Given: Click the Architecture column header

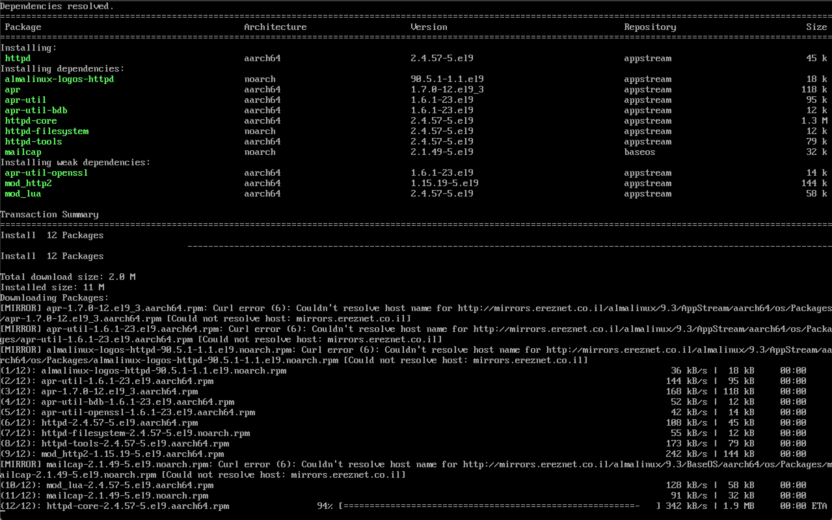Looking at the screenshot, I should pyautogui.click(x=275, y=27).
